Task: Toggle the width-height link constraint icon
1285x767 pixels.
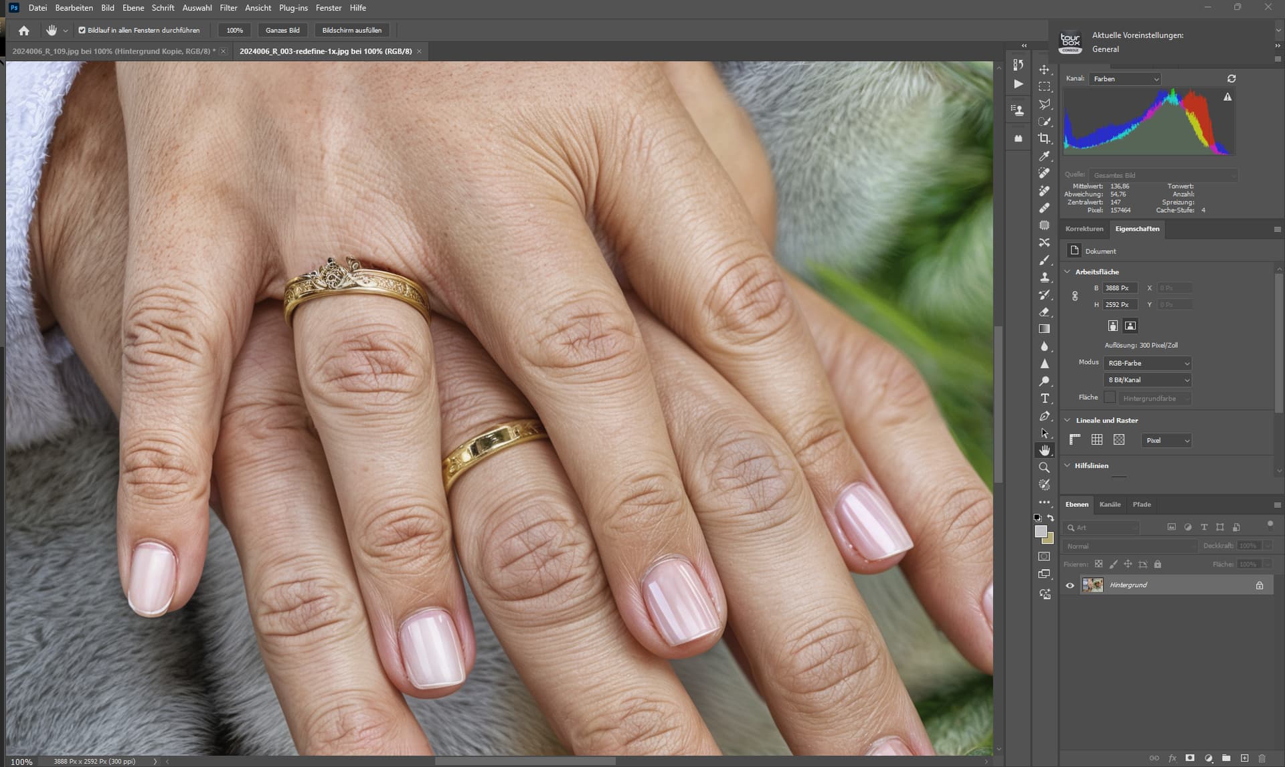Action: coord(1075,296)
